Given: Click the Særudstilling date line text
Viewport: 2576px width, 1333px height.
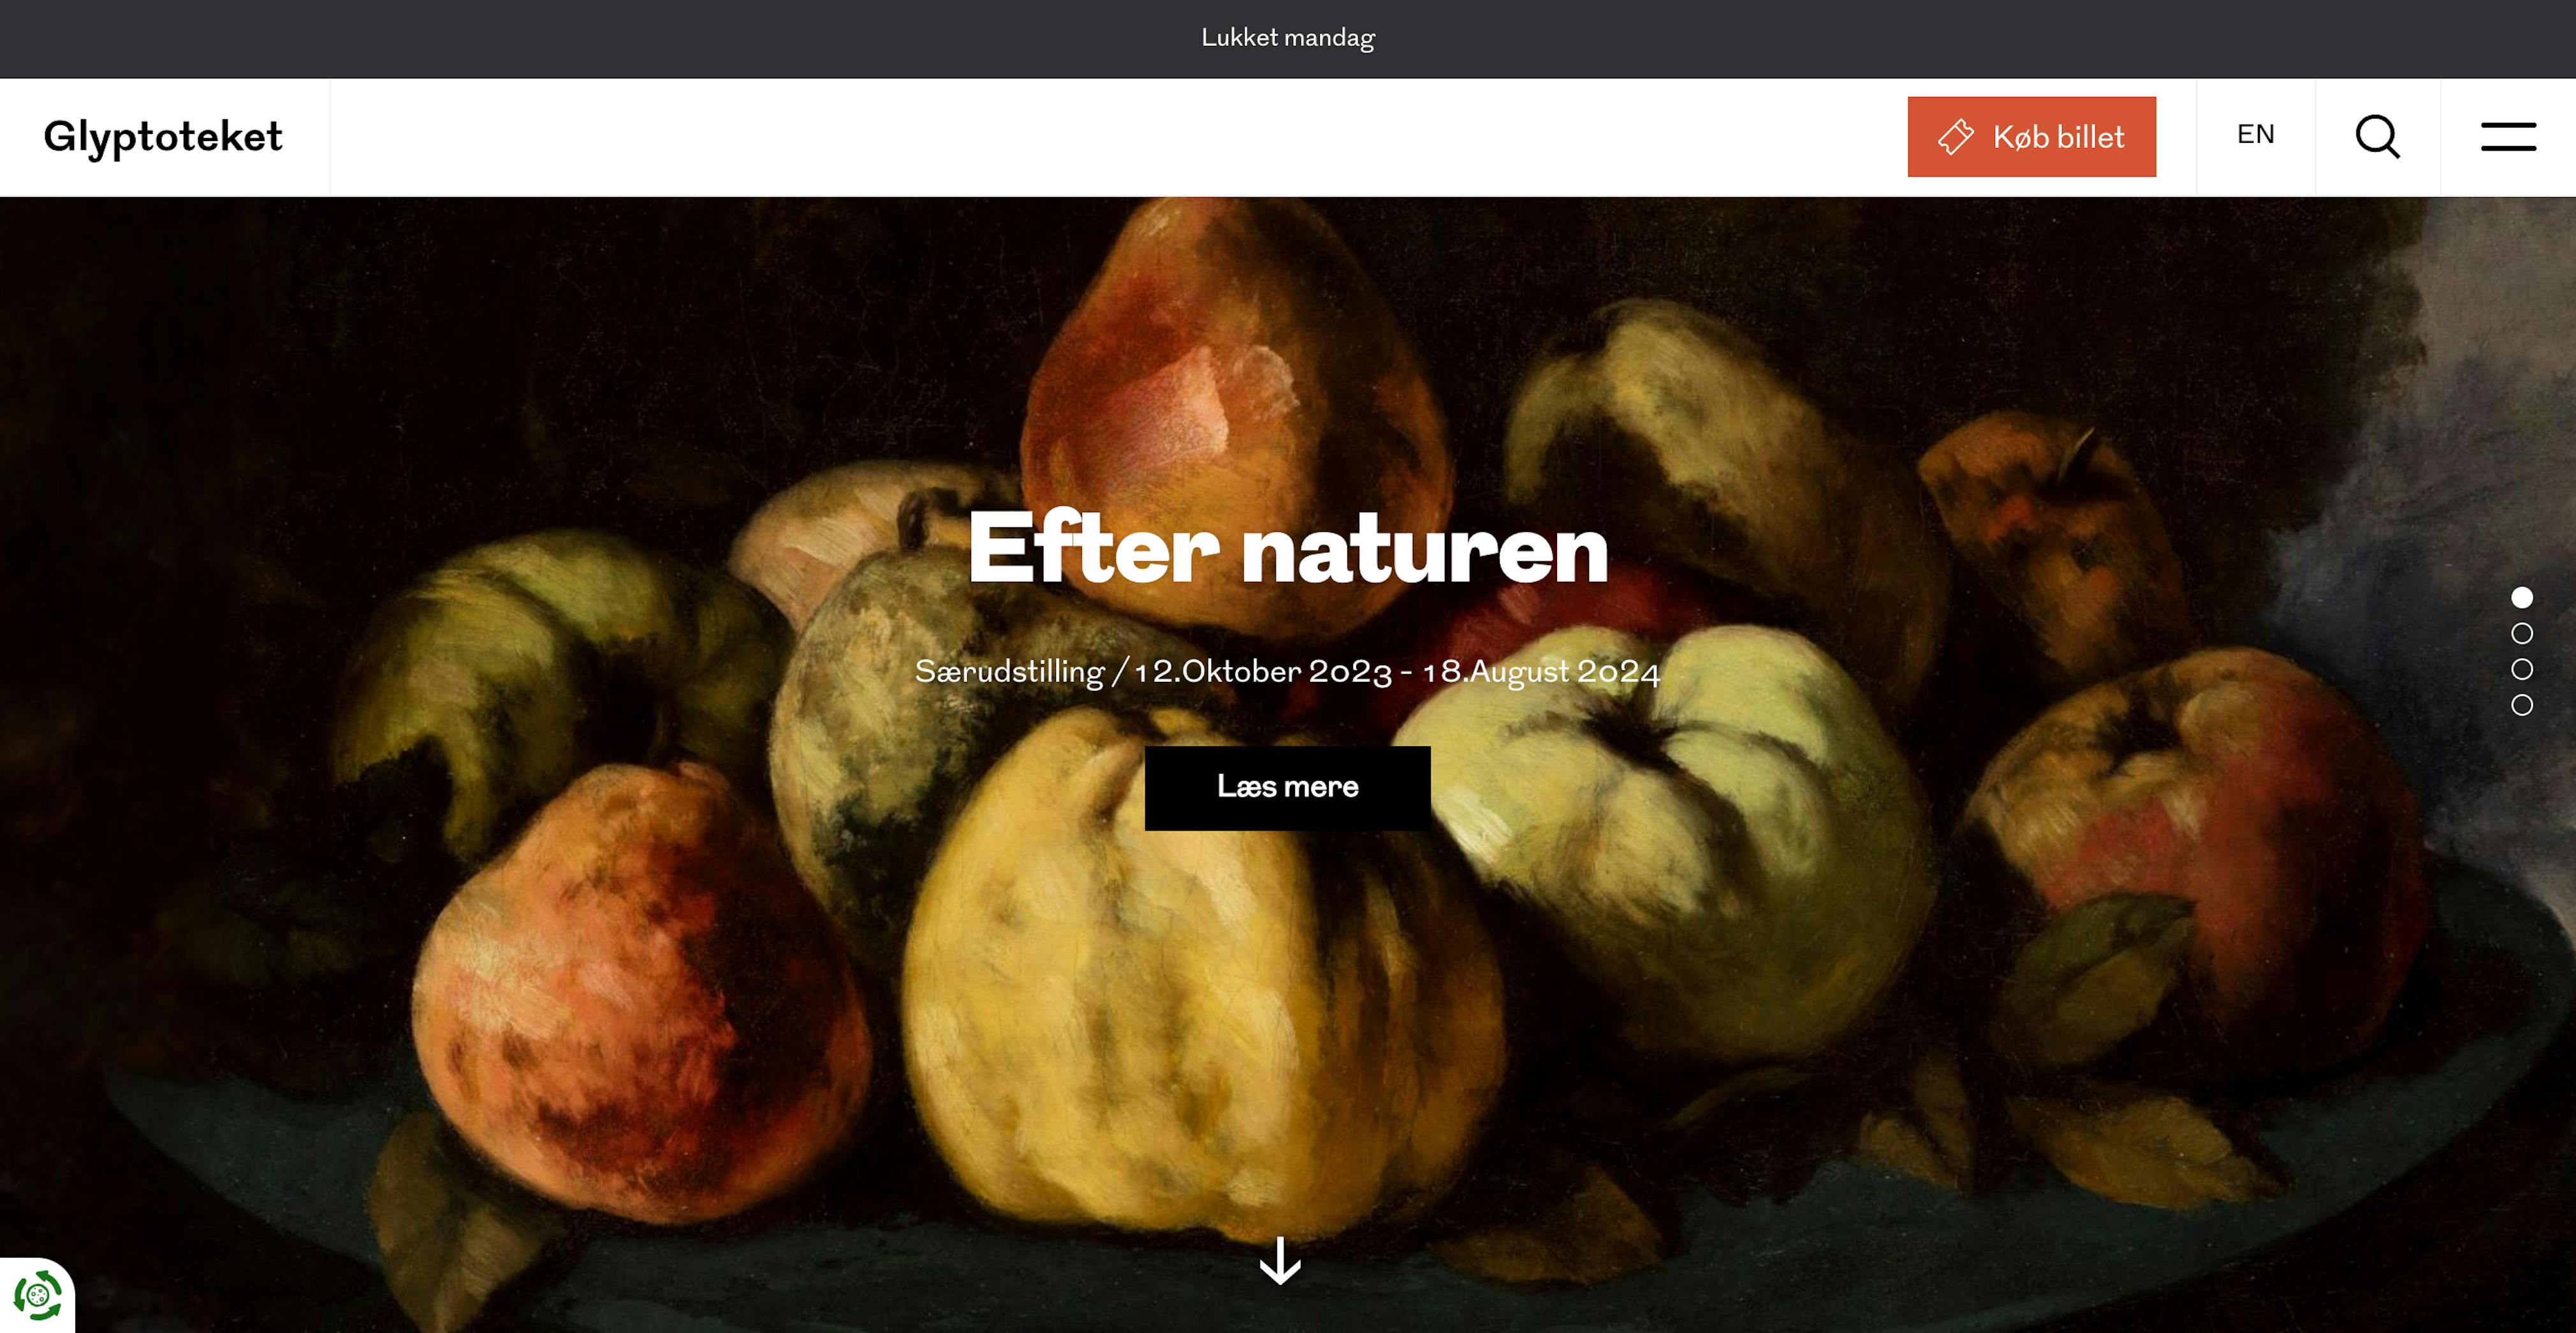Looking at the screenshot, I should [x=1287, y=672].
